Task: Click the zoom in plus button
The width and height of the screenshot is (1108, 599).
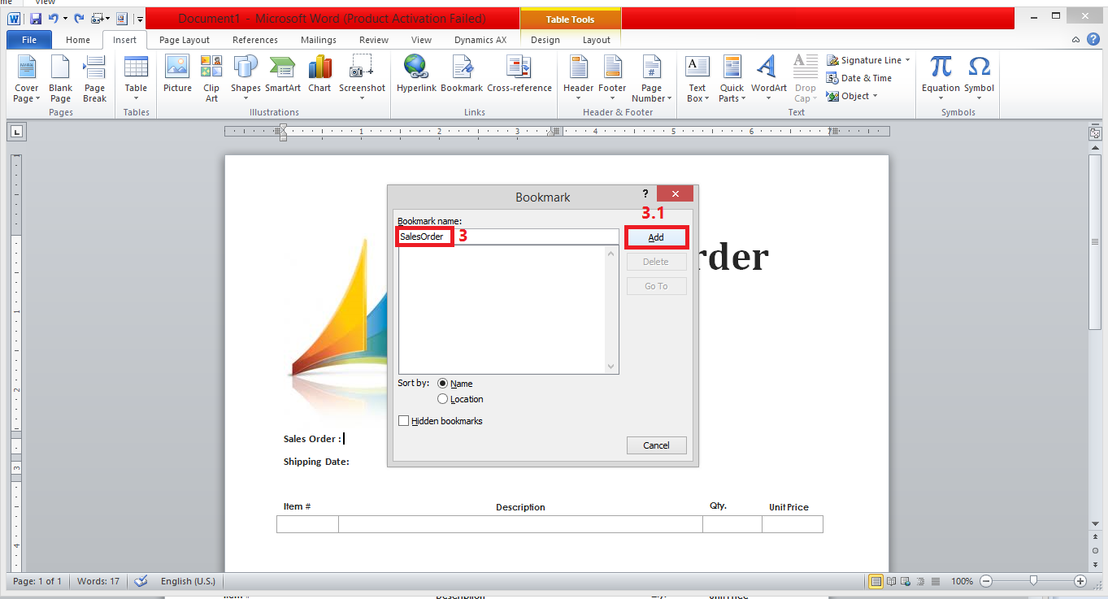Action: tap(1080, 581)
